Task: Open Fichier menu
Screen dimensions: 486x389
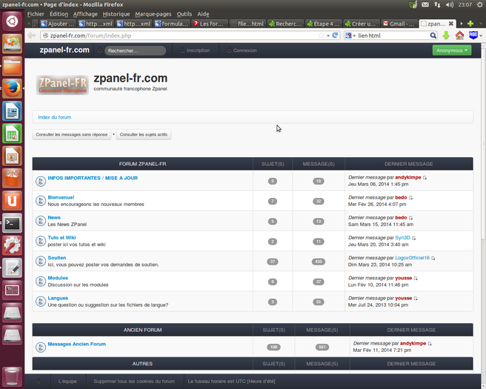Action: (36, 14)
